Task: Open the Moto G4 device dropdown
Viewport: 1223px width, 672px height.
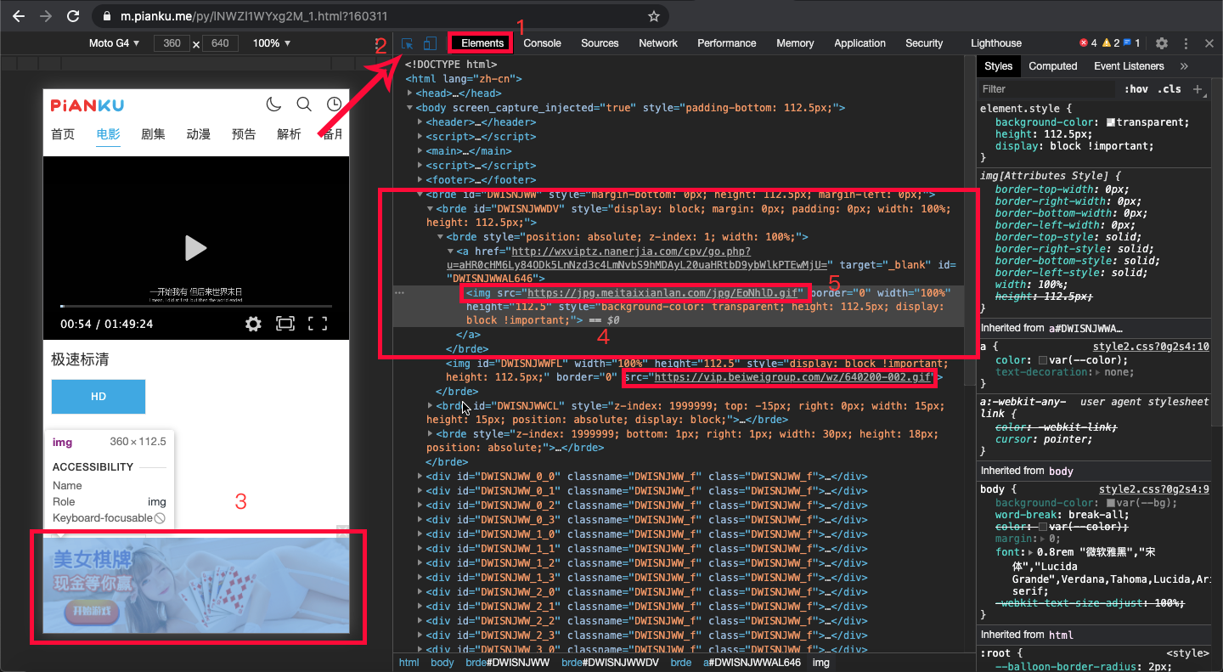Action: click(x=115, y=43)
